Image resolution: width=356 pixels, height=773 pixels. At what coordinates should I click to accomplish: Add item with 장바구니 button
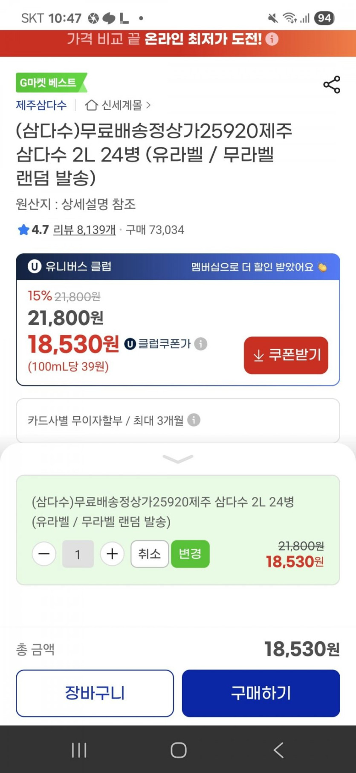(x=95, y=693)
